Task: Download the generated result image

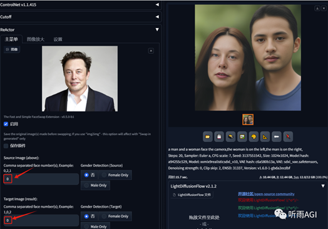Action: (x=317, y=8)
